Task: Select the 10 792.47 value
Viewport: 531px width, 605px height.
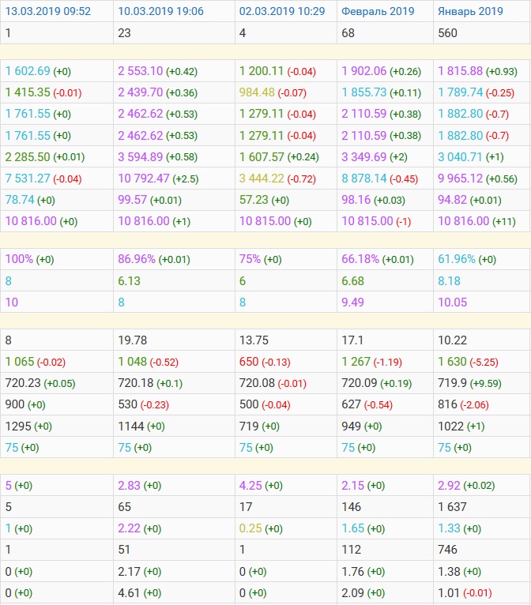Action: (x=144, y=178)
